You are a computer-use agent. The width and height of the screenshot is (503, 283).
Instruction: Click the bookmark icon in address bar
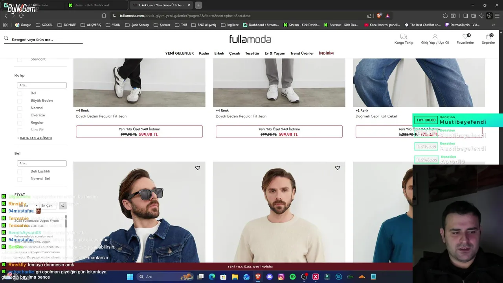click(104, 16)
